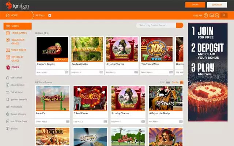Open A Day at the Derby thumbnail
Image resolution: width=234 pixels, height=146 pixels.
pyautogui.click(x=166, y=98)
